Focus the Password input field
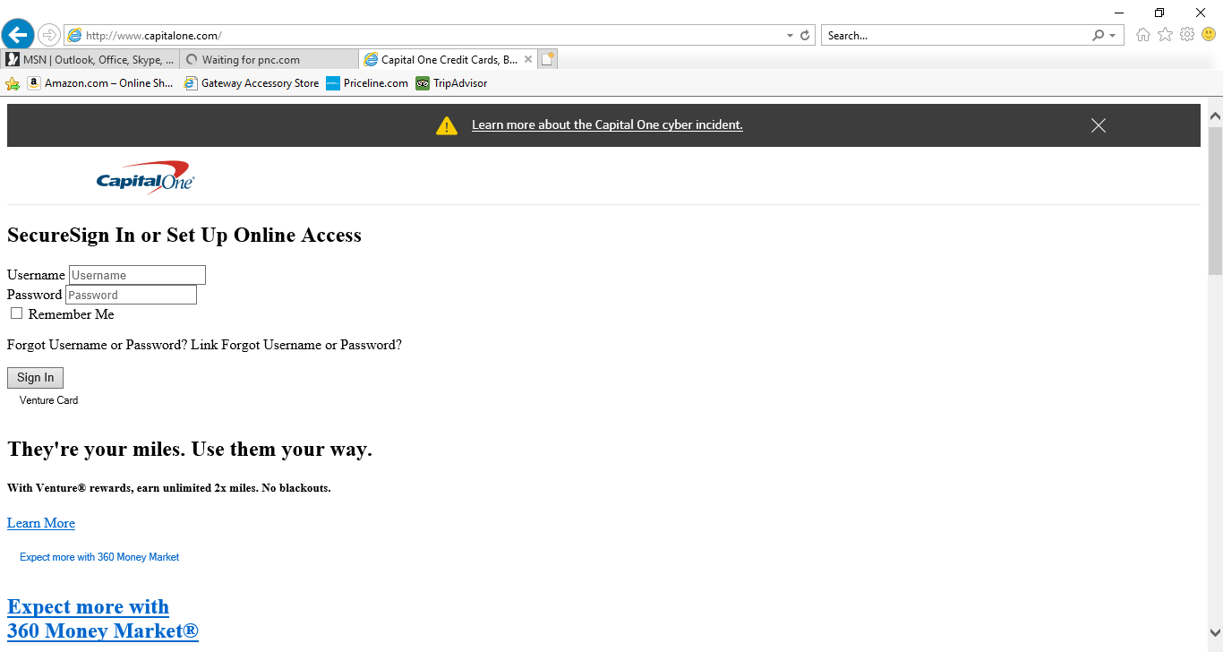This screenshot has height=652, width=1223. point(131,295)
